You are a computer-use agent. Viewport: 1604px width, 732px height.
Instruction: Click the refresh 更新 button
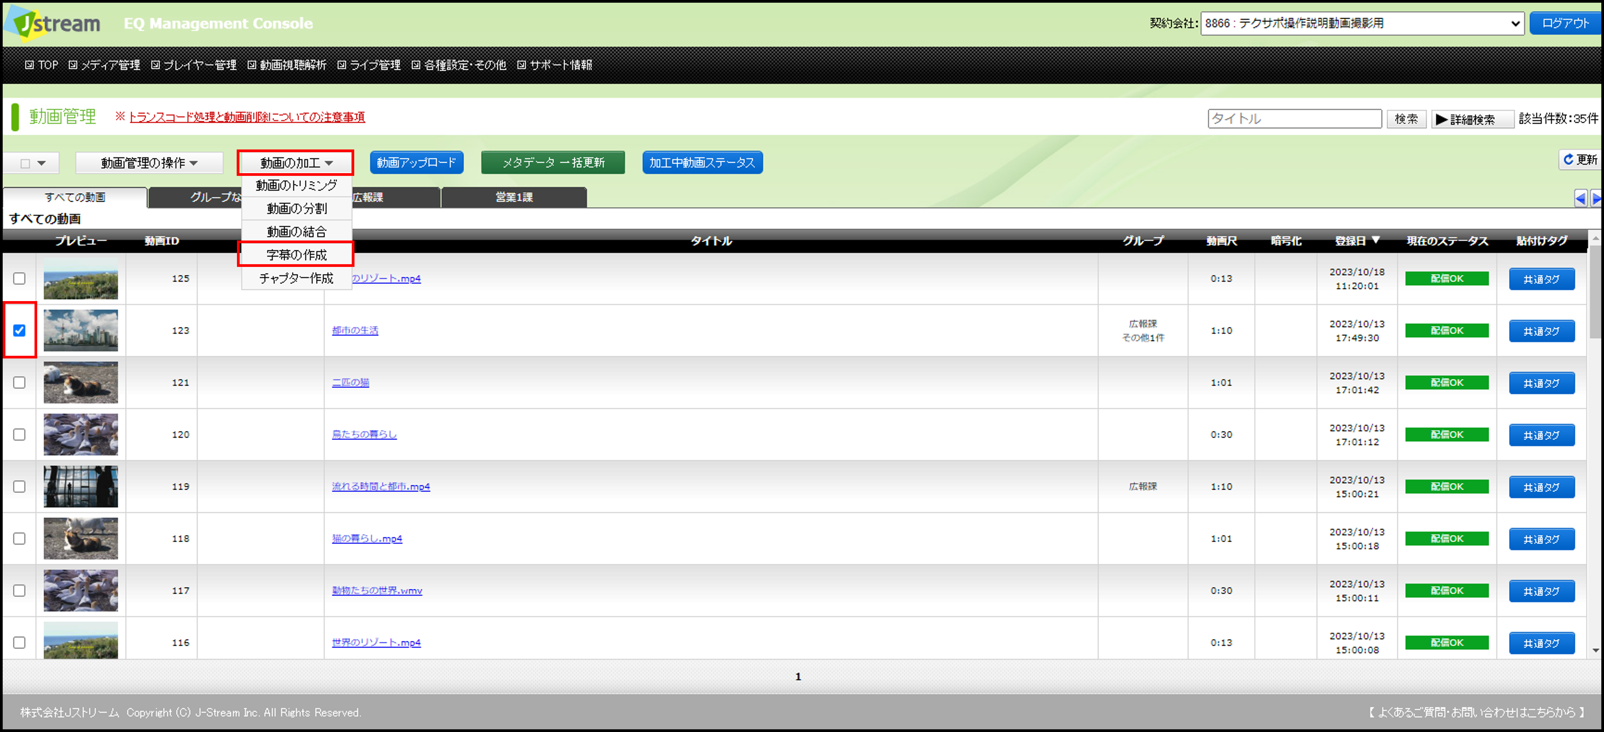[x=1580, y=160]
